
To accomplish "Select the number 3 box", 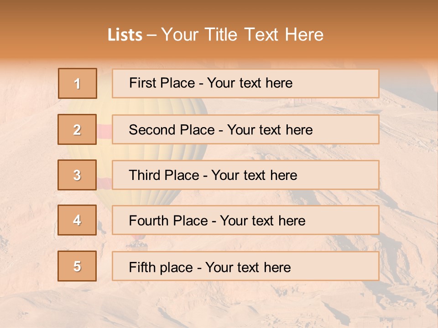I will tap(77, 175).
